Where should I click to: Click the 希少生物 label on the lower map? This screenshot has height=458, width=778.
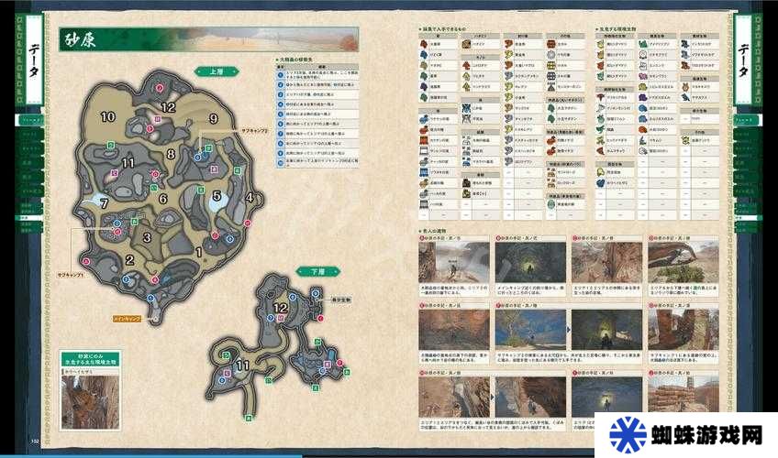coord(341,300)
